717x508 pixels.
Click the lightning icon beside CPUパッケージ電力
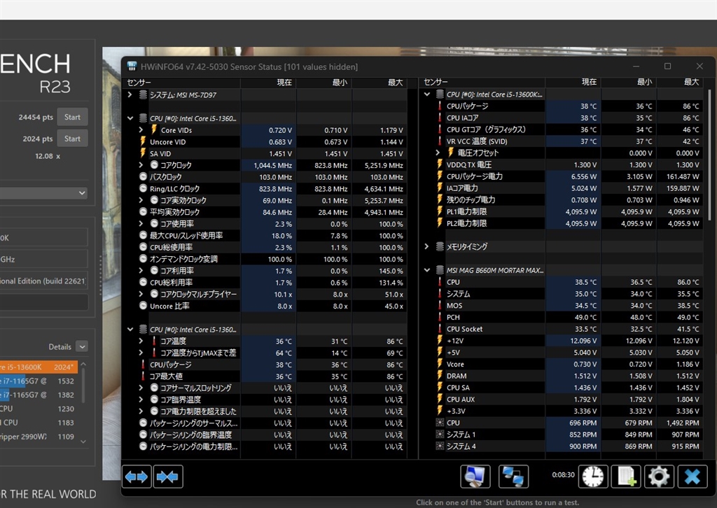coord(440,176)
